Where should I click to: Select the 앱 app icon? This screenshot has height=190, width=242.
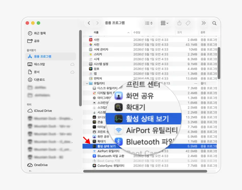pyautogui.click(x=91, y=74)
